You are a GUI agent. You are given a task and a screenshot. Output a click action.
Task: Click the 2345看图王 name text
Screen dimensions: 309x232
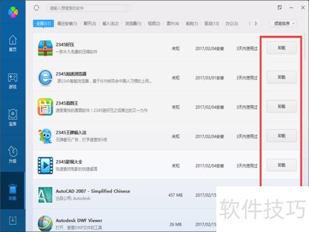pyautogui.click(x=67, y=103)
